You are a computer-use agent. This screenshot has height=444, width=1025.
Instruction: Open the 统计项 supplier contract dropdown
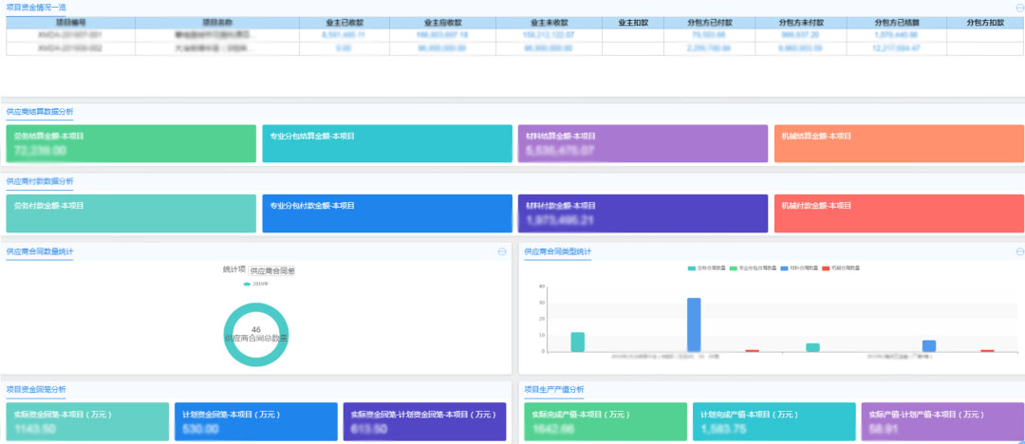[x=272, y=271]
